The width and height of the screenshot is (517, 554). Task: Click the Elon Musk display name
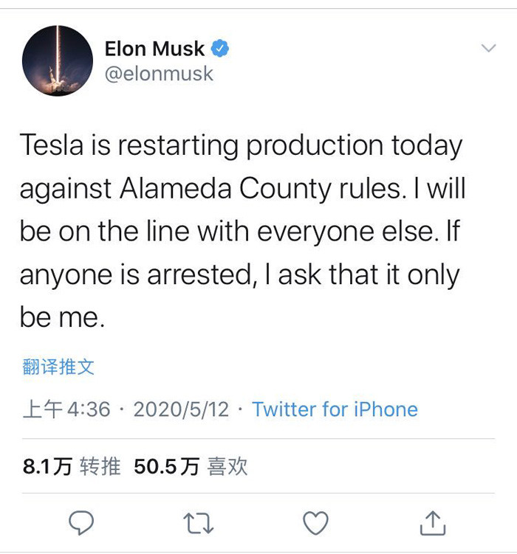pyautogui.click(x=154, y=49)
